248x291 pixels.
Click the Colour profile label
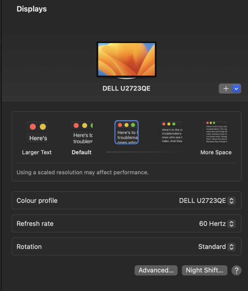click(x=37, y=201)
